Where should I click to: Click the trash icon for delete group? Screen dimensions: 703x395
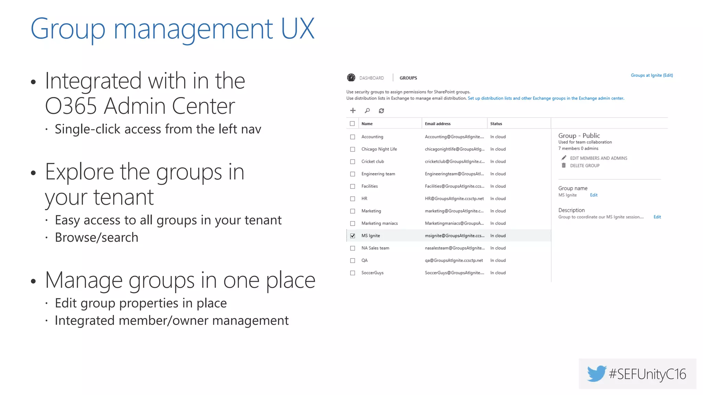[x=564, y=165]
